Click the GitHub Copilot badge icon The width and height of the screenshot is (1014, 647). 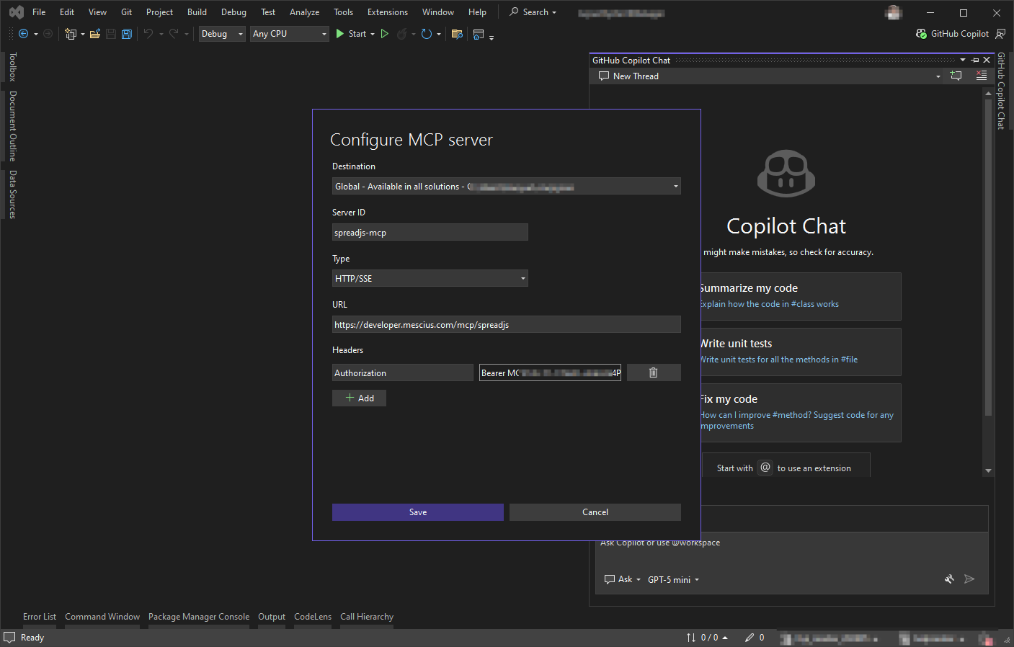click(x=921, y=34)
